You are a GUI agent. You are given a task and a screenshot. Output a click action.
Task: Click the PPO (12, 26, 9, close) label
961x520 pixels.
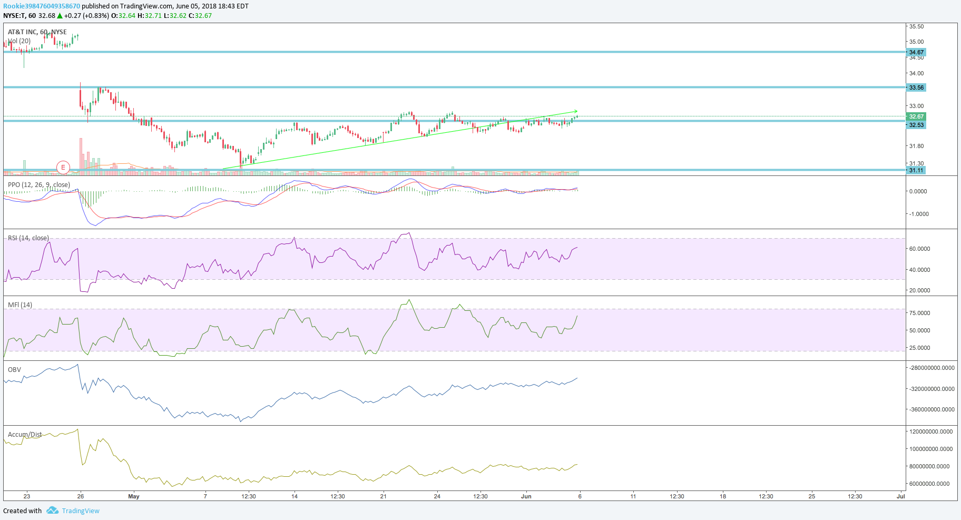38,184
